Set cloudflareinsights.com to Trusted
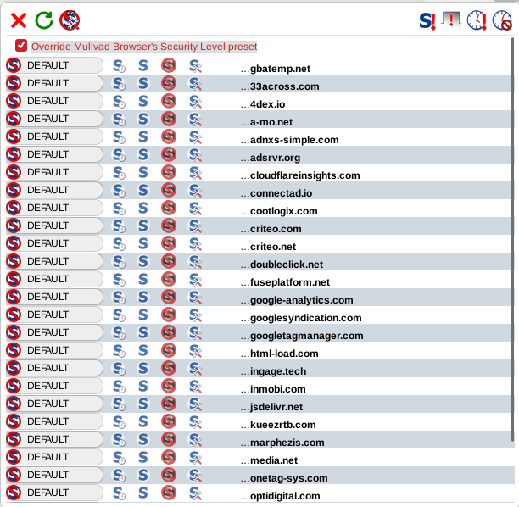Image resolution: width=519 pixels, height=507 pixels. tap(143, 172)
